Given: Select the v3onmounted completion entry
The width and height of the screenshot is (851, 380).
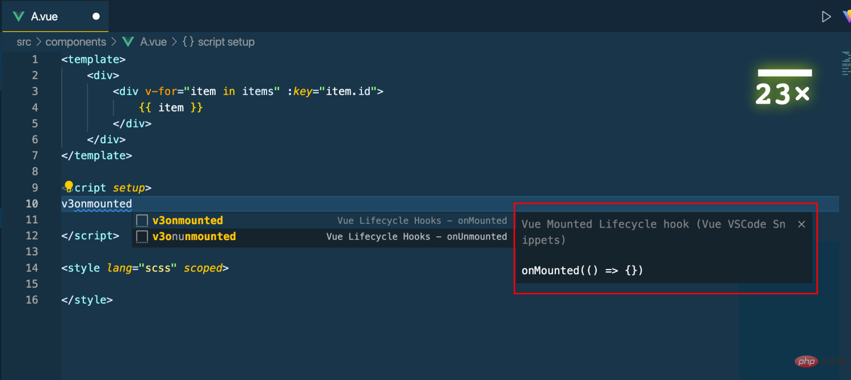Looking at the screenshot, I should (187, 220).
